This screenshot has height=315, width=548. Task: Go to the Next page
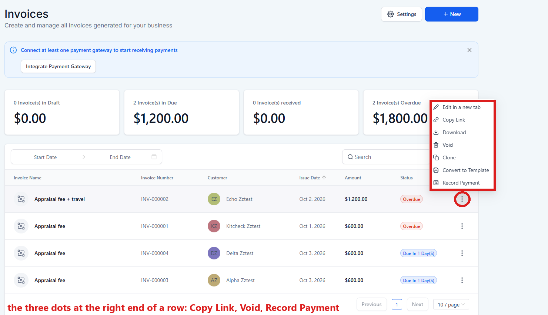point(417,304)
